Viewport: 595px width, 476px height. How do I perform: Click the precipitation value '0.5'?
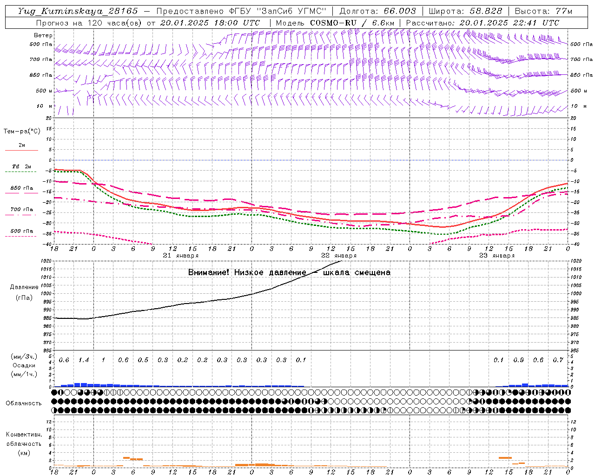point(143,360)
